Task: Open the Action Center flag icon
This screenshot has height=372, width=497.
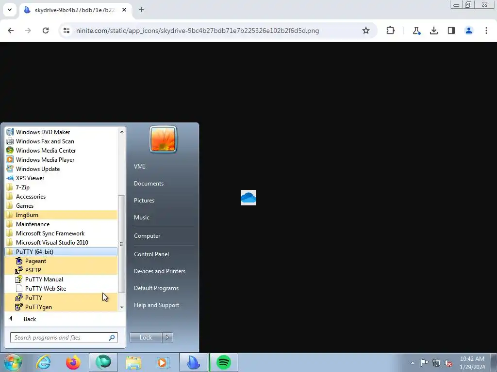Action: [x=424, y=362]
